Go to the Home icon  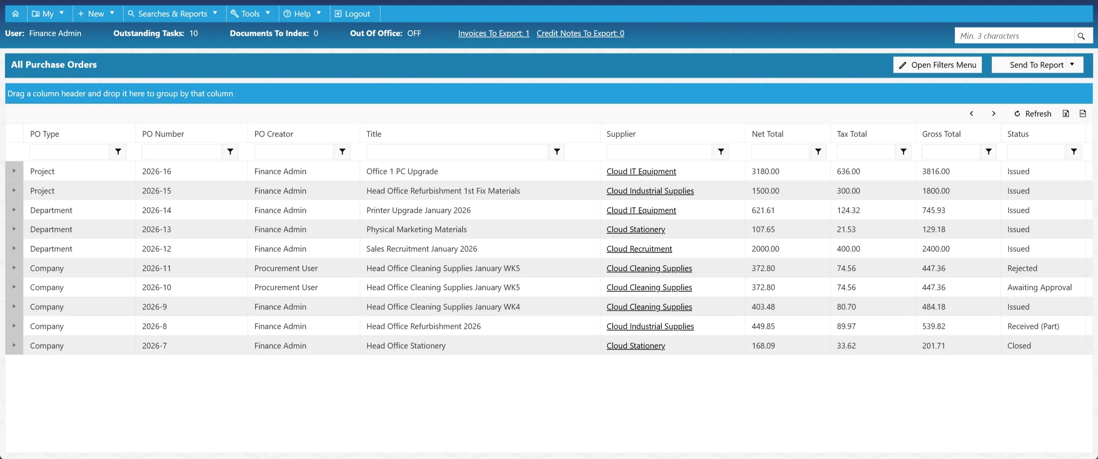[x=15, y=14]
